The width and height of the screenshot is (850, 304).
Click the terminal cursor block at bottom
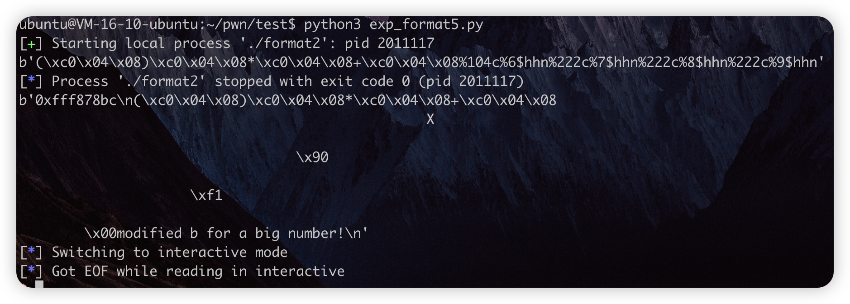pos(39,284)
